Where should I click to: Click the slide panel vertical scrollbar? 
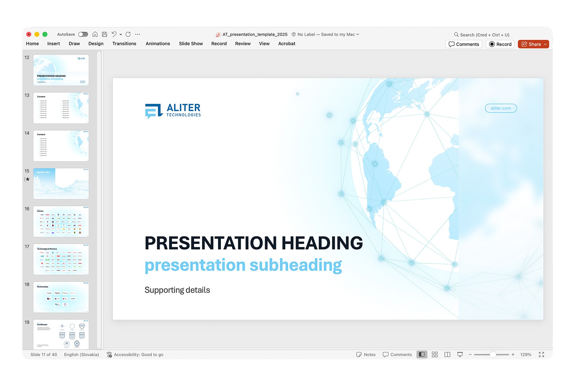pyautogui.click(x=99, y=200)
